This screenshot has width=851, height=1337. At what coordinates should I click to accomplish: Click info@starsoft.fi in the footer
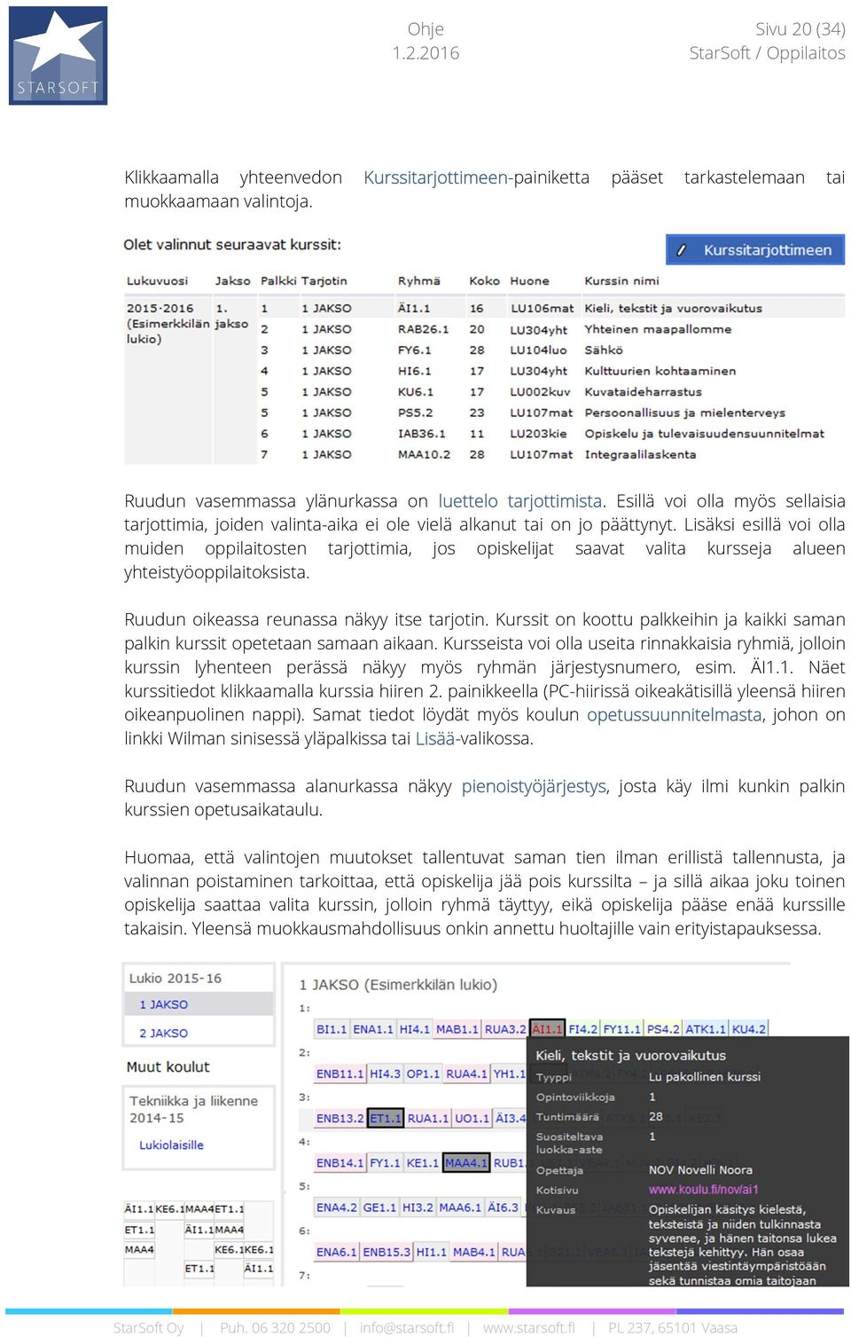coord(407,1328)
